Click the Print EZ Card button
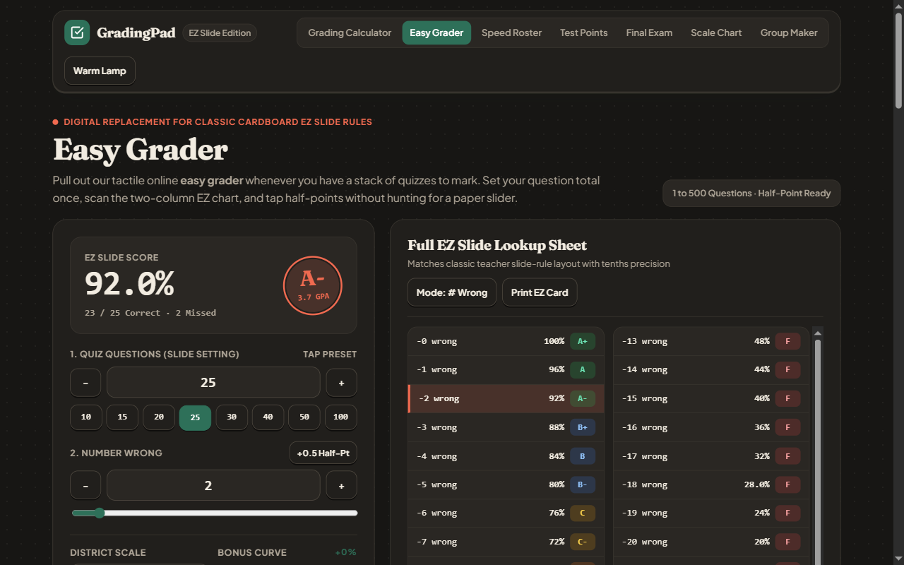Viewport: 904px width, 565px height. (540, 292)
